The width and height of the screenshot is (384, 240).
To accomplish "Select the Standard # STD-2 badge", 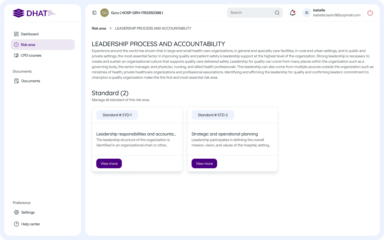I will pos(213,115).
